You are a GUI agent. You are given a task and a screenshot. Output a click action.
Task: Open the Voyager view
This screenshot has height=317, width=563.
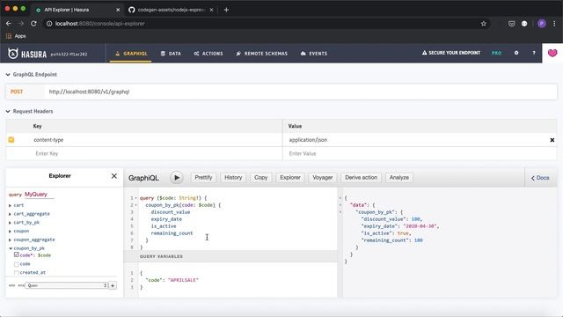(x=323, y=178)
